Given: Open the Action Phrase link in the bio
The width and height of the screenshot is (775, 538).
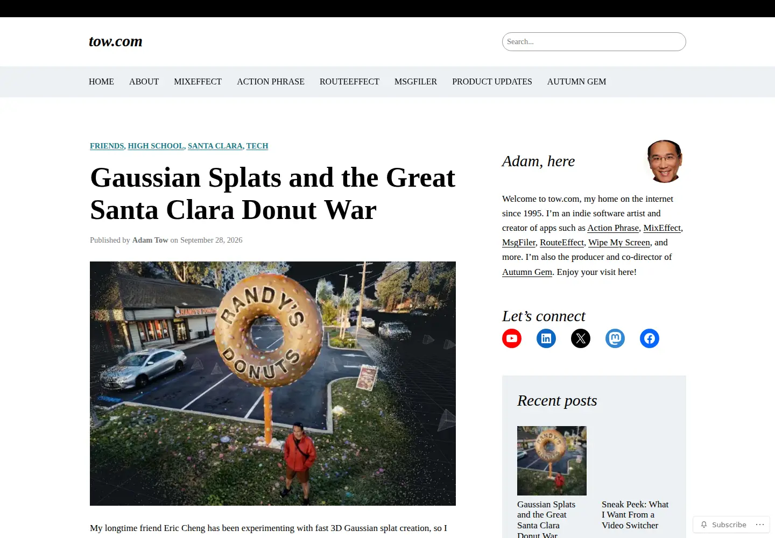Looking at the screenshot, I should 613,228.
